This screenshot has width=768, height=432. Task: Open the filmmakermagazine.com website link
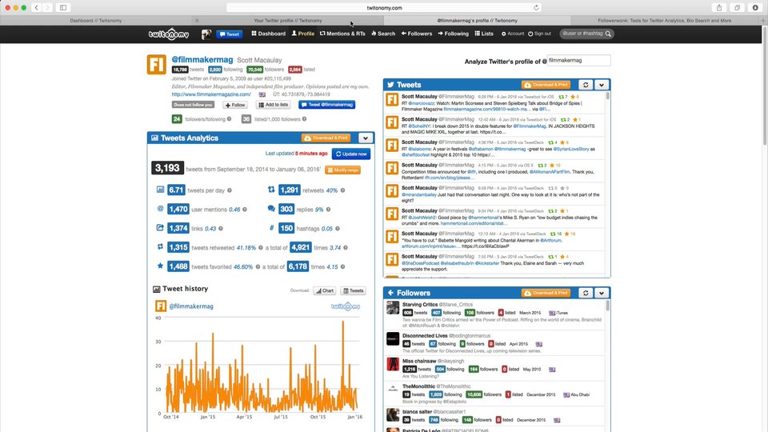(211, 94)
